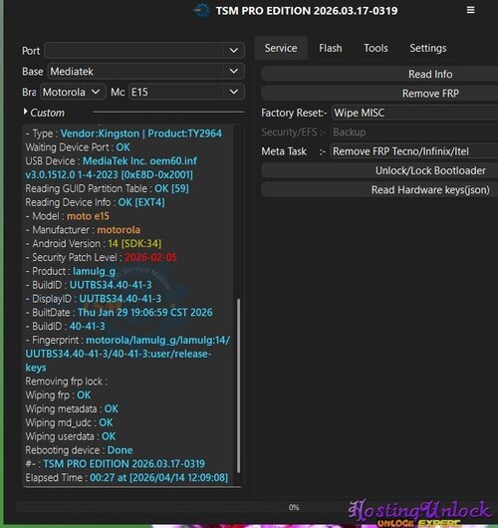Screen dimensions: 498x528
Task: Click the Security/EFS Backup field
Action: coord(413,132)
